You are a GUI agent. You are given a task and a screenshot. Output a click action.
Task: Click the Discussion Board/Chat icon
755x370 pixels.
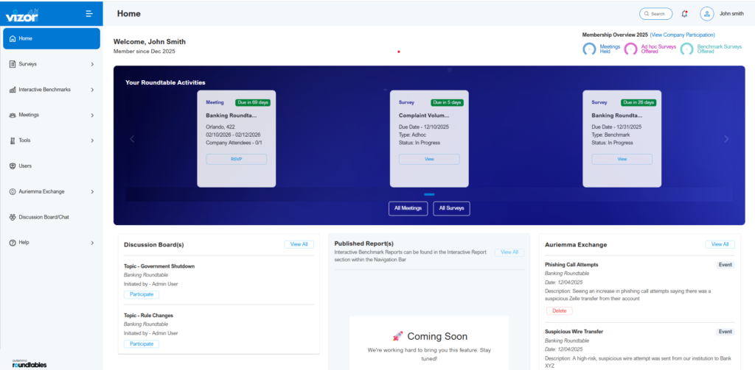pyautogui.click(x=13, y=217)
